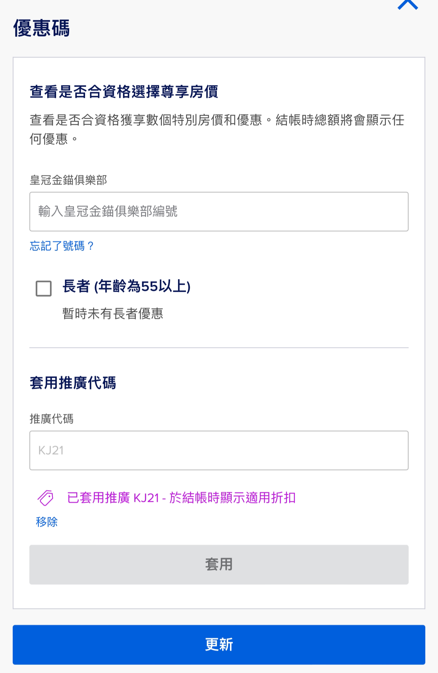Click the 長者 (年齡為55以上) label text
Image resolution: width=438 pixels, height=673 pixels.
[127, 286]
